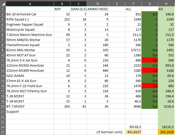The width and height of the screenshot is (175, 135).
Task: Select the 'BA-10 Armored Car' cell
Action: [30, 14]
